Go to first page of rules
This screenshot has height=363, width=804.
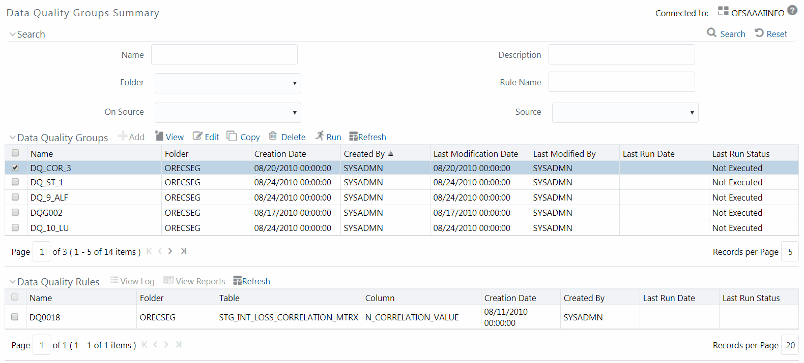tap(145, 344)
